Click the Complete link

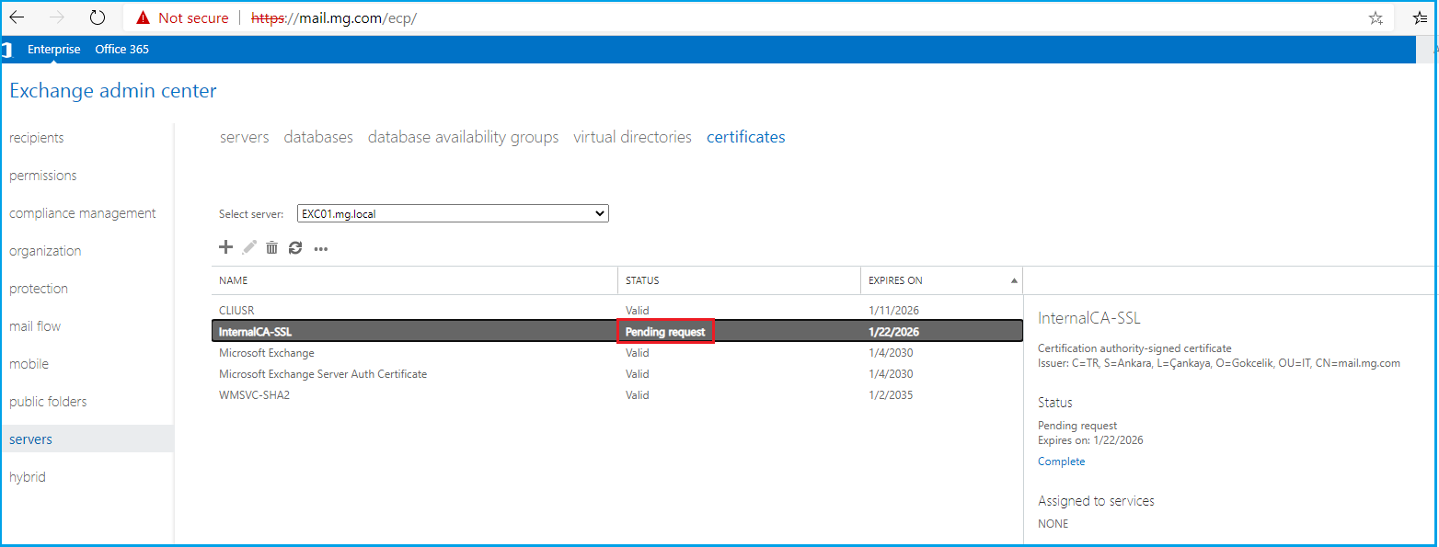point(1061,462)
